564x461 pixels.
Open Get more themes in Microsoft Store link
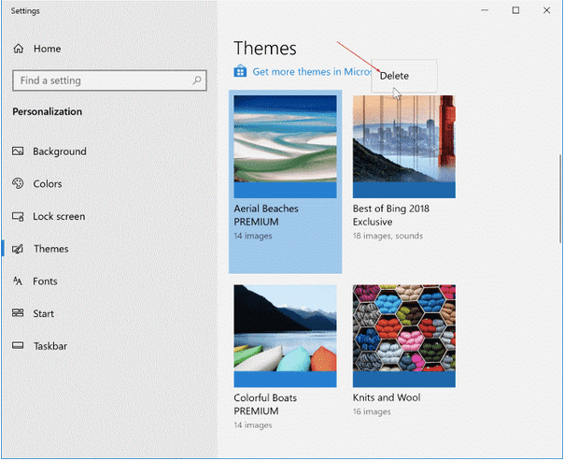[x=312, y=72]
